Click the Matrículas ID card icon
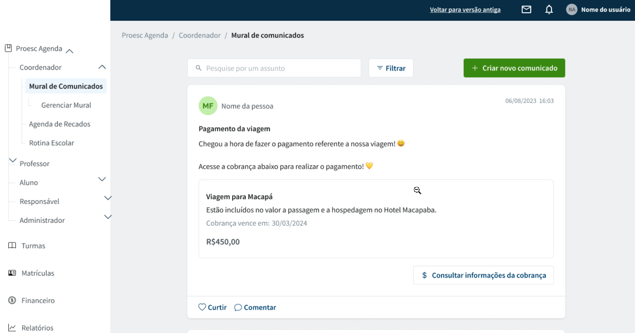This screenshot has width=635, height=333. [12, 273]
